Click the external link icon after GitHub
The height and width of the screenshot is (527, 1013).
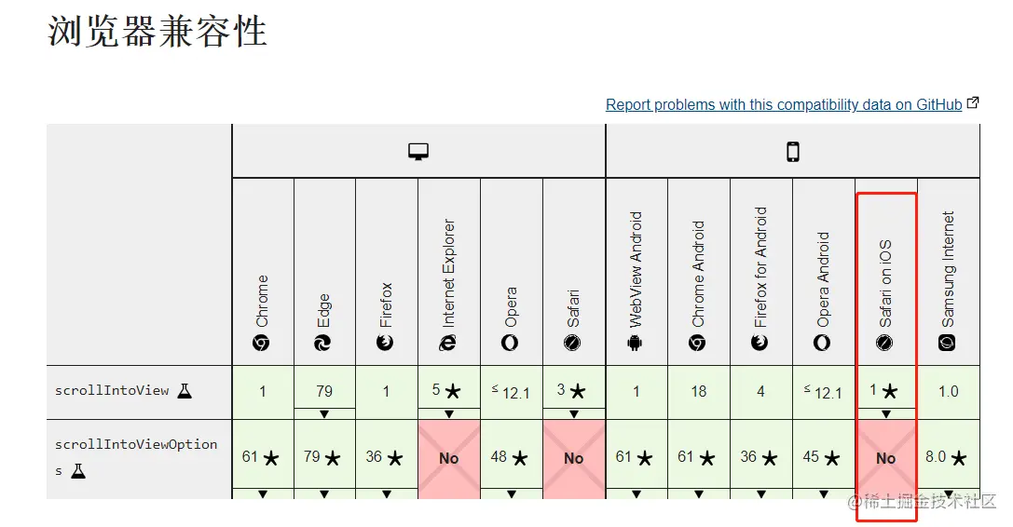pos(973,103)
